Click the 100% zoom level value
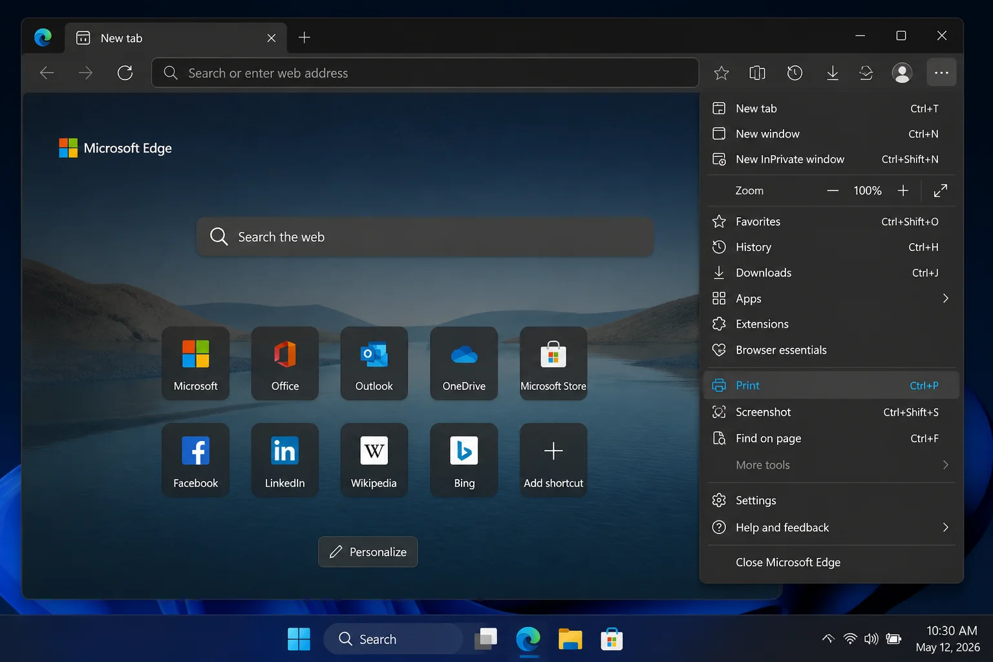Image resolution: width=993 pixels, height=662 pixels. [x=868, y=191]
